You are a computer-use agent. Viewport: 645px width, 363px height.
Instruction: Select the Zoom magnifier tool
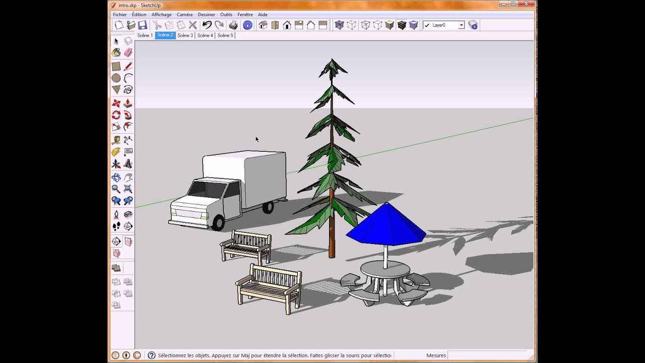[116, 189]
